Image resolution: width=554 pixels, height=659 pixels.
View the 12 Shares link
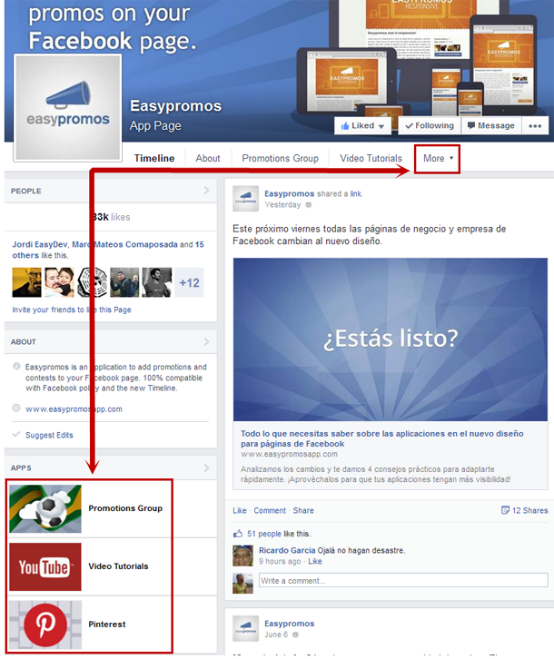(x=530, y=511)
